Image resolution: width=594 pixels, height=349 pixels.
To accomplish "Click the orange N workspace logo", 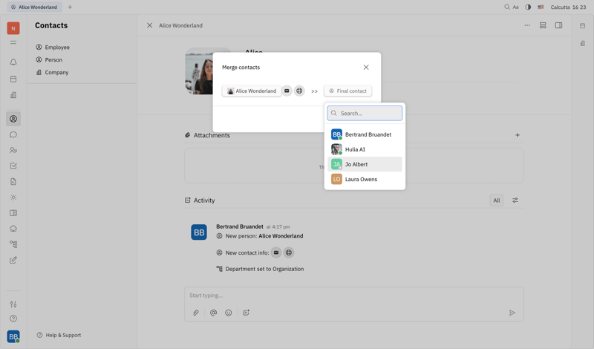I will (13, 28).
